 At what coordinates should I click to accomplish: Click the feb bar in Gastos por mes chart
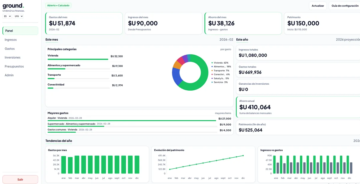click(x=70, y=165)
